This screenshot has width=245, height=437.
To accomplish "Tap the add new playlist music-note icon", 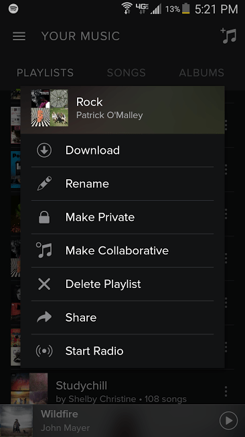I will tap(229, 36).
